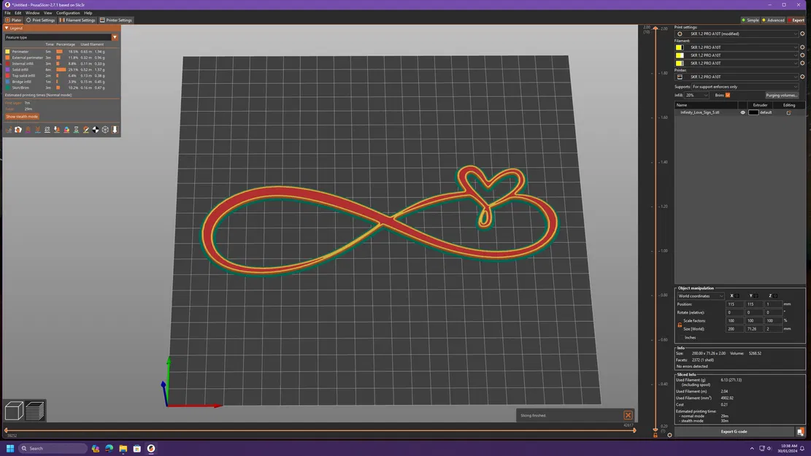Toggle Solid infill feature visibility in legend
Viewport: 811px width, 456px height.
(x=20, y=70)
